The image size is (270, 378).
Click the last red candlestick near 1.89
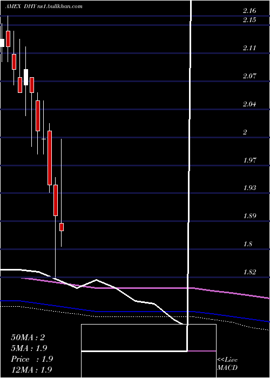[x=62, y=227]
